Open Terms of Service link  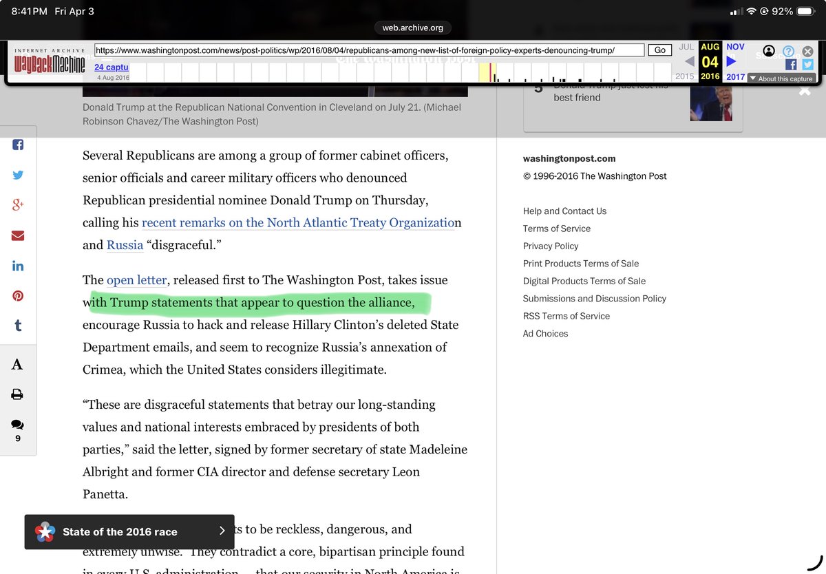point(557,228)
